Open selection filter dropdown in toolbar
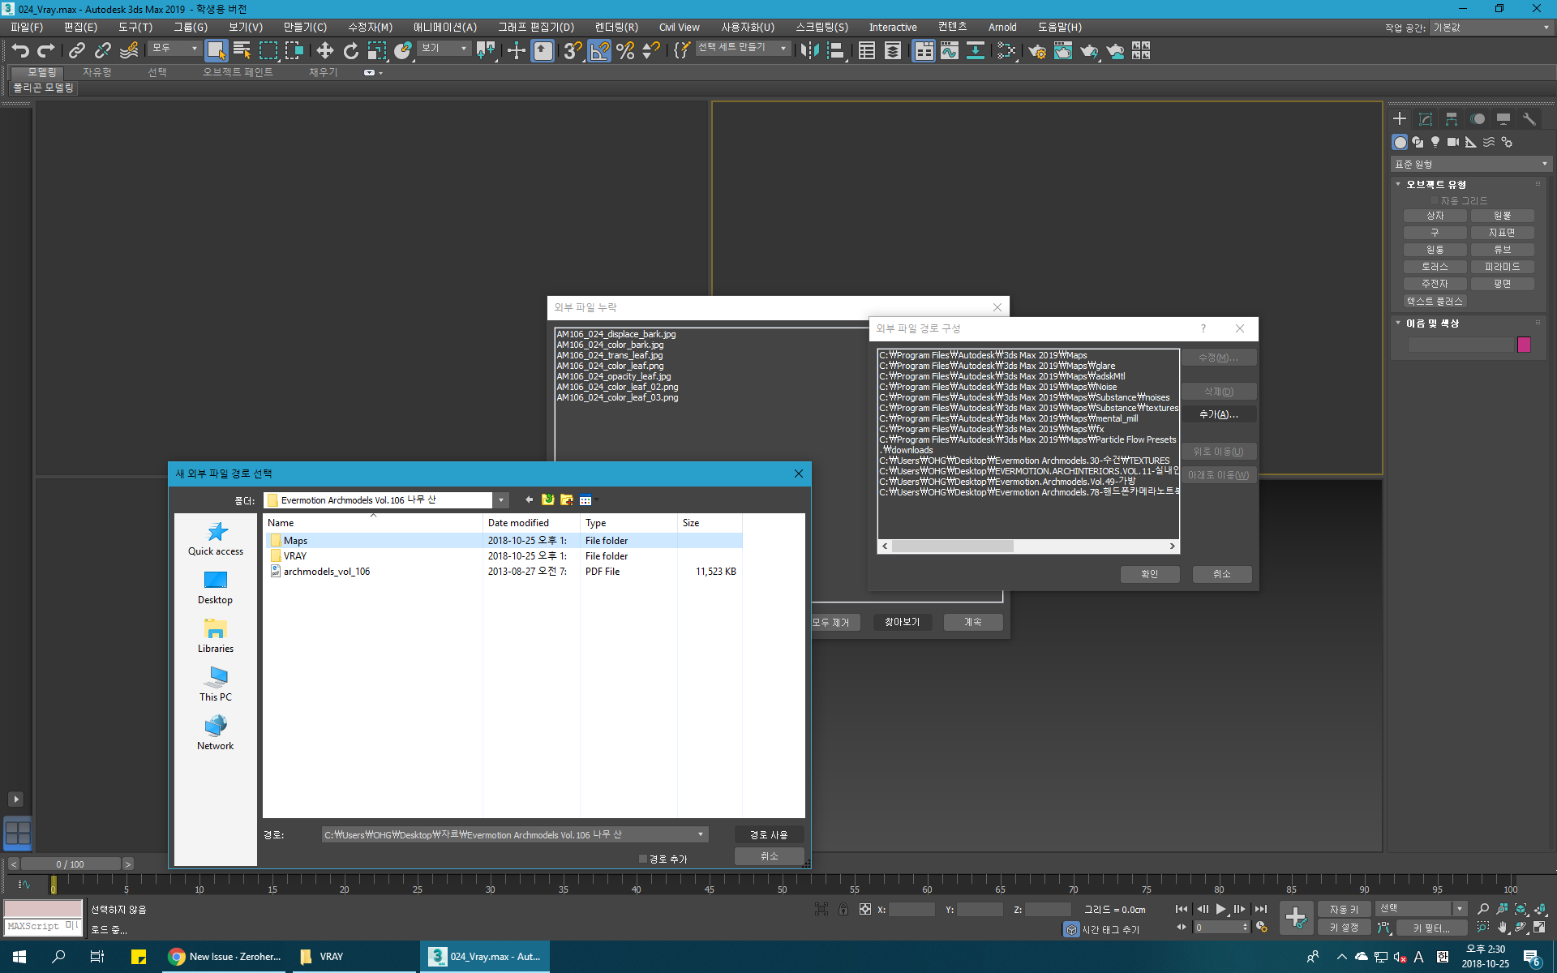The image size is (1557, 973). click(x=175, y=49)
